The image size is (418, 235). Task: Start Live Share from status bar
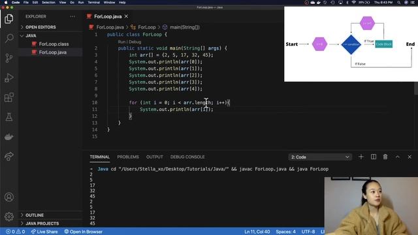44,232
